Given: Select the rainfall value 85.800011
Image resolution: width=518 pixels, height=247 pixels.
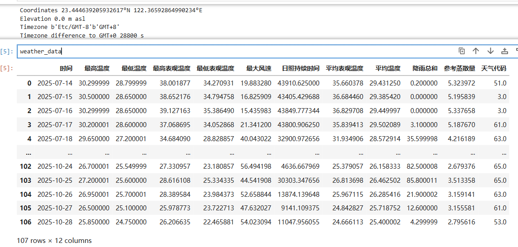Looking at the screenshot, I should [422, 180].
